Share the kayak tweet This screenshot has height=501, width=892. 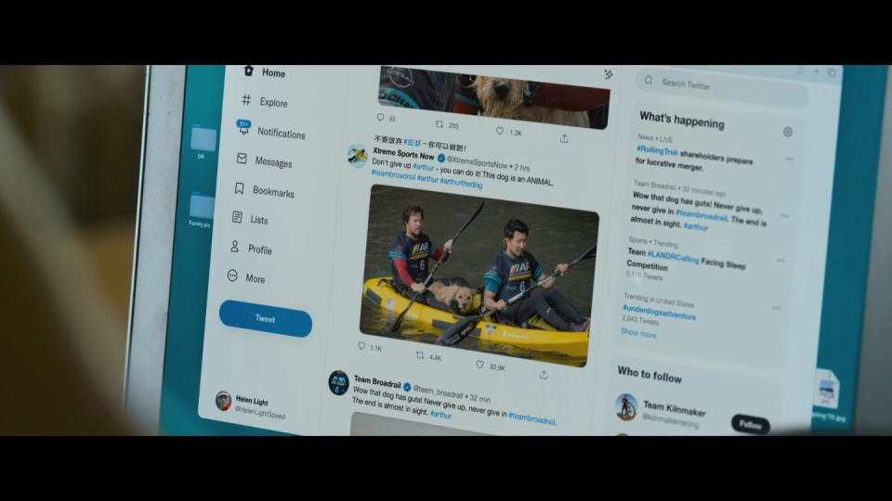(x=544, y=374)
